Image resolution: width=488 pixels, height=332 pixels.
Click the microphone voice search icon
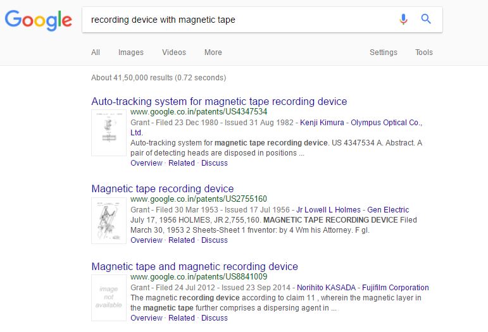click(403, 20)
